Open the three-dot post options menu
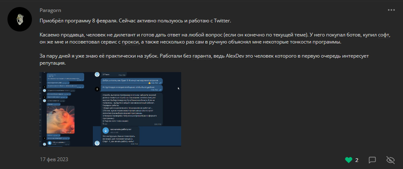The width and height of the screenshot is (403, 169). point(391,10)
